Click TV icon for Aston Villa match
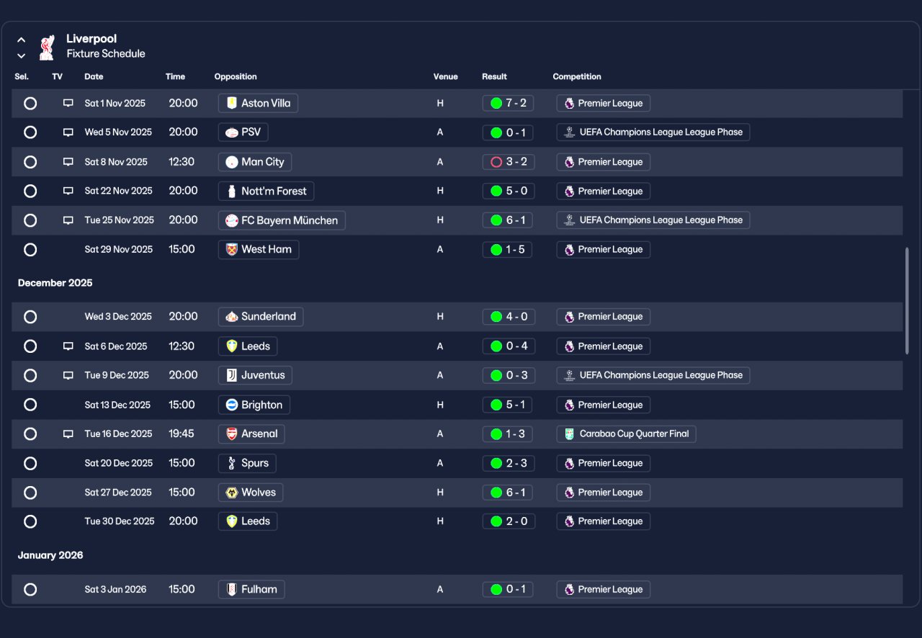This screenshot has height=638, width=922. point(68,103)
